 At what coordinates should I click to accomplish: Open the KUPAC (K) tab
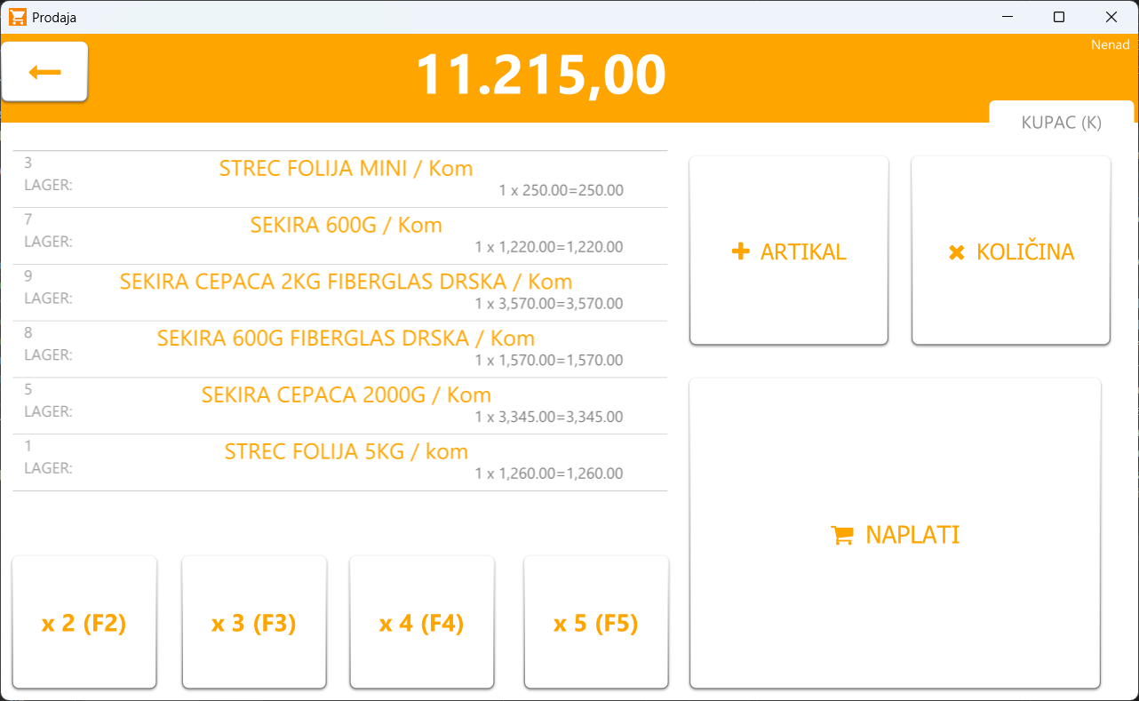(x=1061, y=123)
